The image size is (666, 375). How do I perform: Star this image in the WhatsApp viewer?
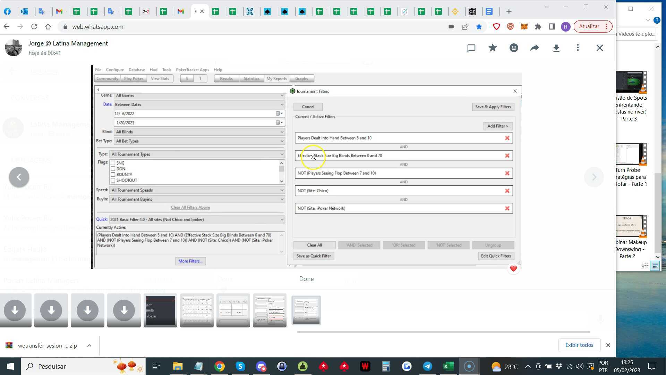coord(493,48)
